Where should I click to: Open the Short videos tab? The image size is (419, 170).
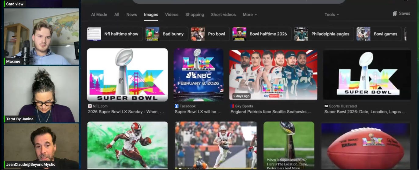223,14
